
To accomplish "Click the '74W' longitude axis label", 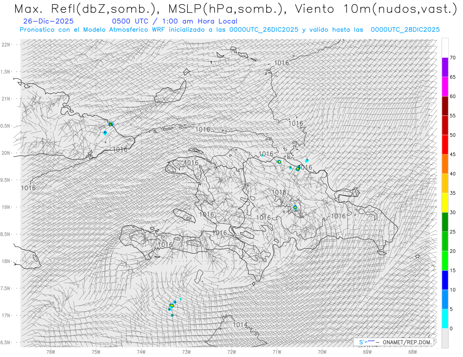I will 141,352.
